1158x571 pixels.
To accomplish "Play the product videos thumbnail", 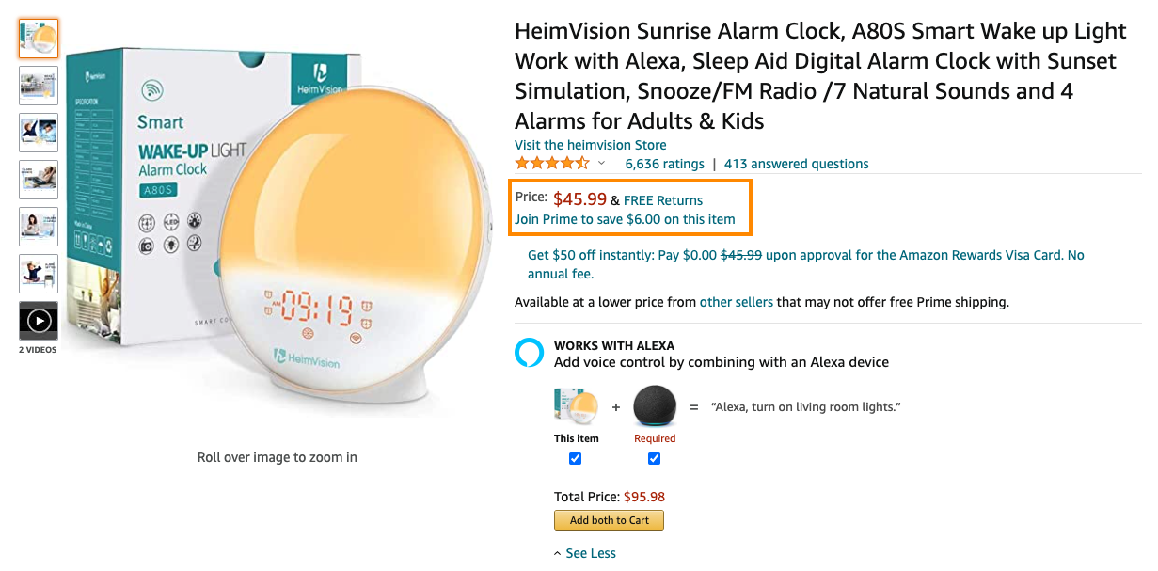I will tap(39, 321).
